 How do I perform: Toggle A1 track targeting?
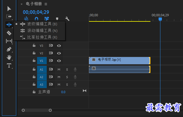[42, 69]
